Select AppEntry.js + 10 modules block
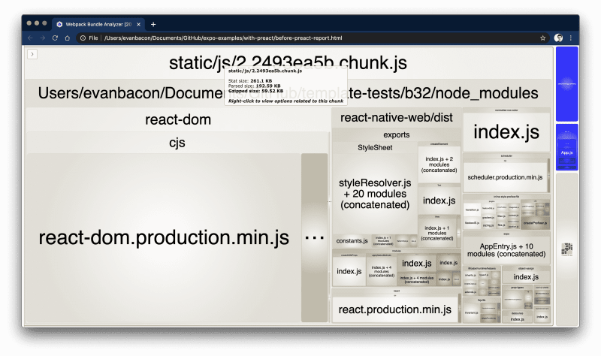The width and height of the screenshot is (601, 356). coord(506,250)
